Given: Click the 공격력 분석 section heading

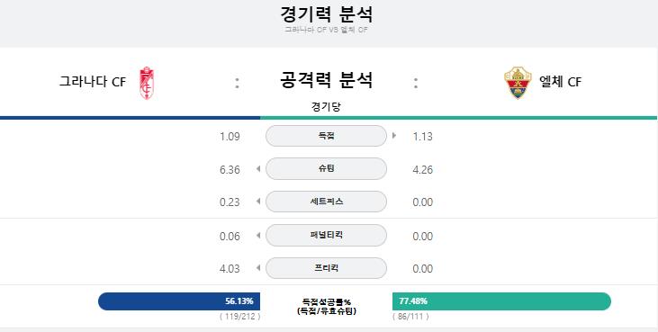Looking at the screenshot, I should tap(326, 80).
